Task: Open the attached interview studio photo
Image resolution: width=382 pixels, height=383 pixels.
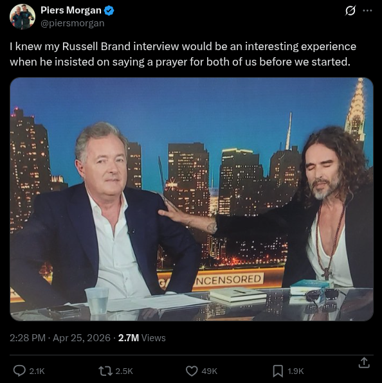Action: 192,199
